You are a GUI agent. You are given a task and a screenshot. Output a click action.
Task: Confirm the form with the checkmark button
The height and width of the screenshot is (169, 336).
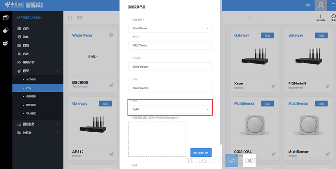pos(232,161)
